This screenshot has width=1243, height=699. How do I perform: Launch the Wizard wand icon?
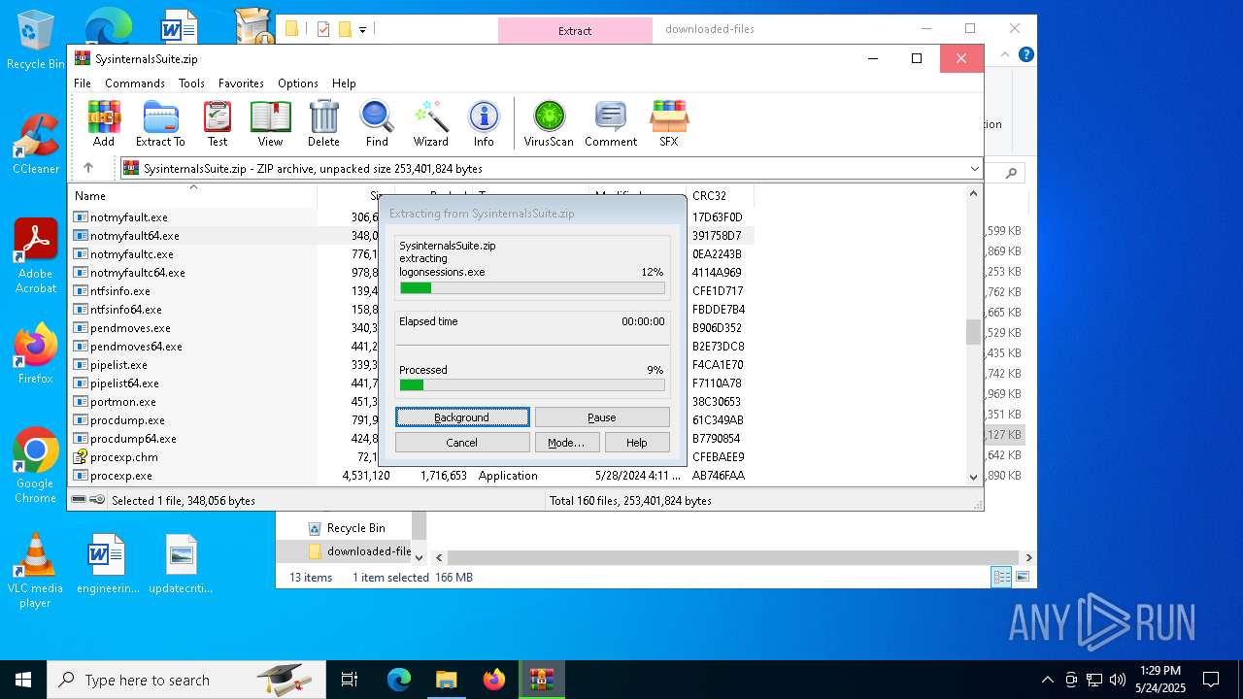point(430,123)
